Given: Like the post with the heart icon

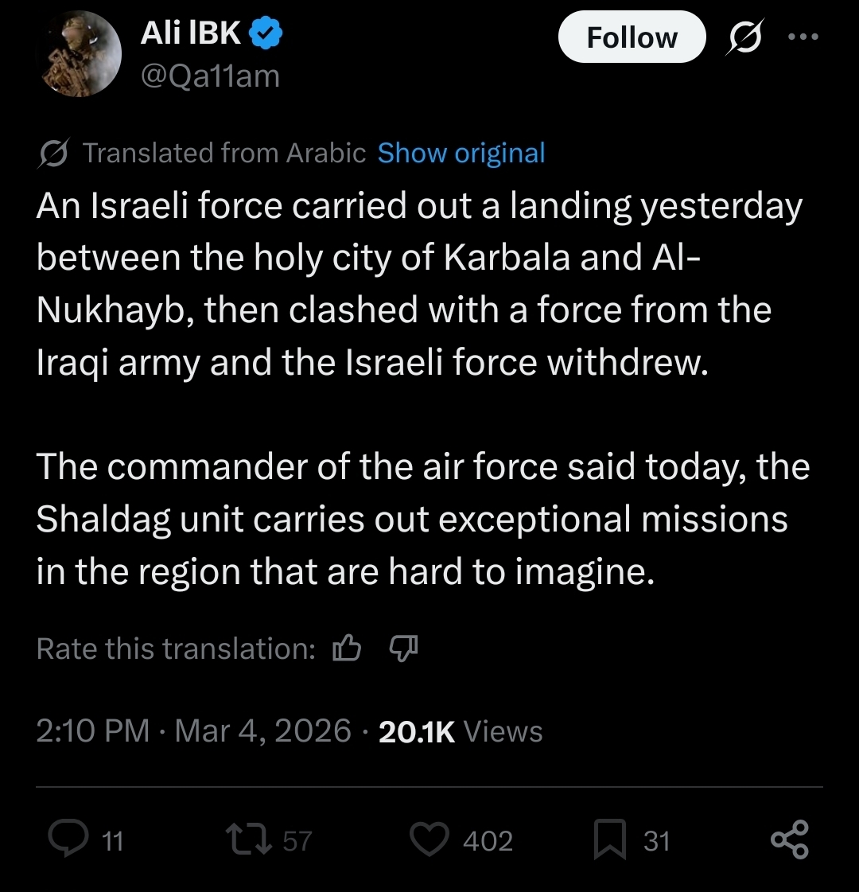Looking at the screenshot, I should click(429, 840).
